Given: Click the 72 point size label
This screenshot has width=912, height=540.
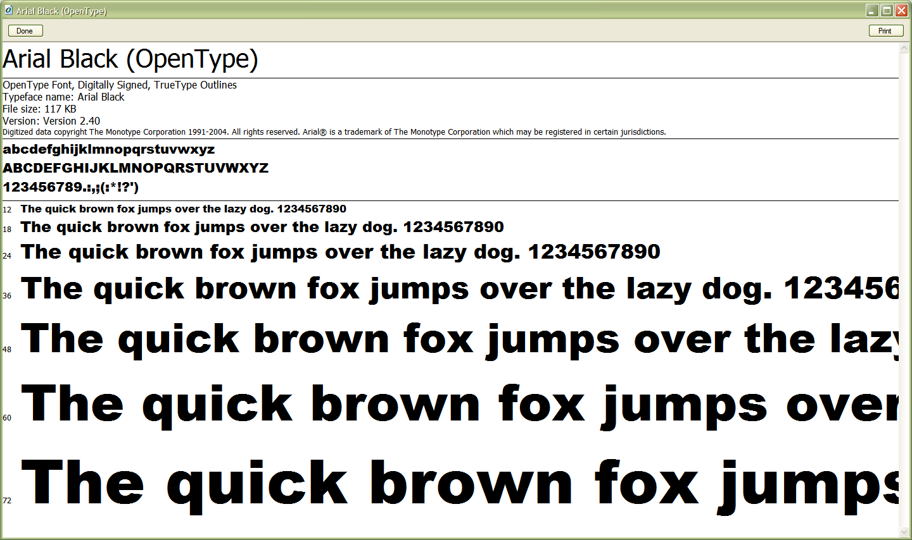Looking at the screenshot, I should 7,501.
